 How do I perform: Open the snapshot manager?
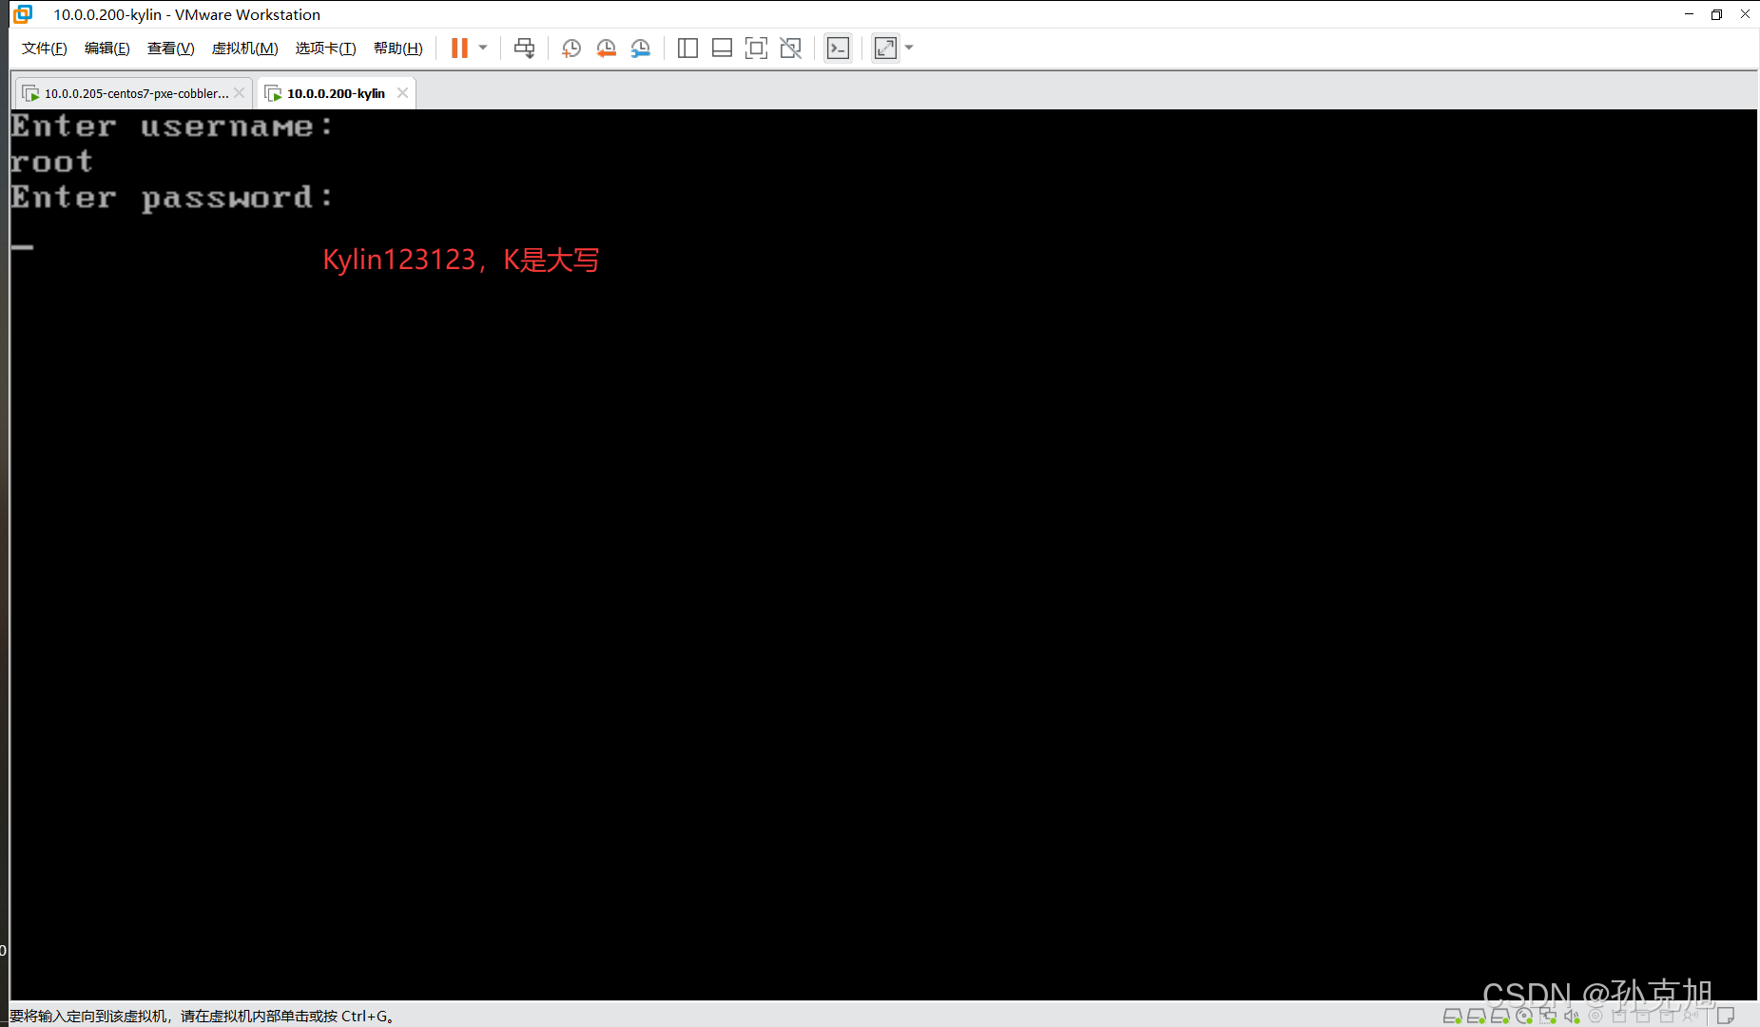[x=641, y=48]
